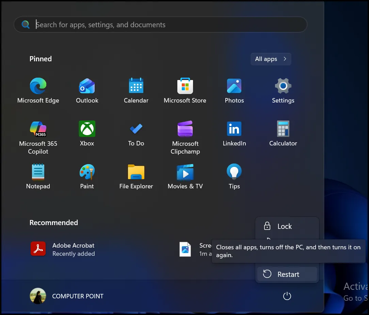Viewport: 369px width, 315px height.
Task: Open the Calendar app
Action: (136, 90)
